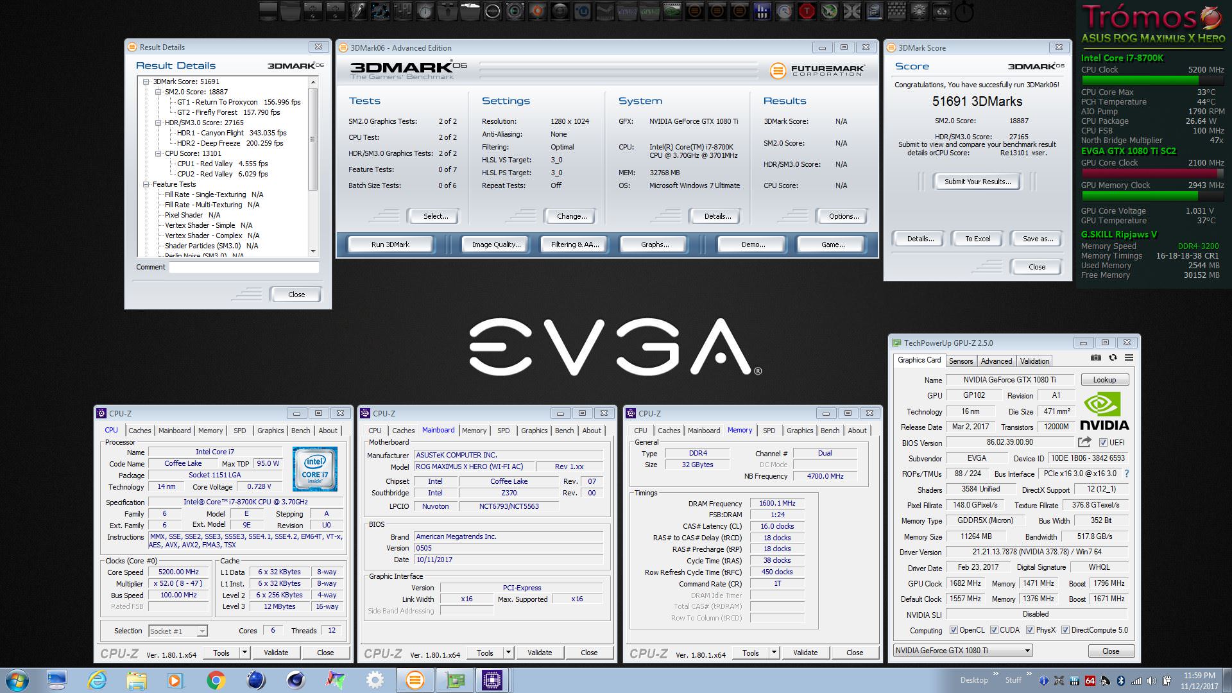
Task: Click Lookup button in GPU-Z
Action: (x=1104, y=380)
